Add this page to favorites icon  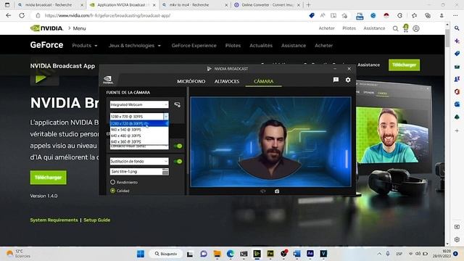[344, 16]
